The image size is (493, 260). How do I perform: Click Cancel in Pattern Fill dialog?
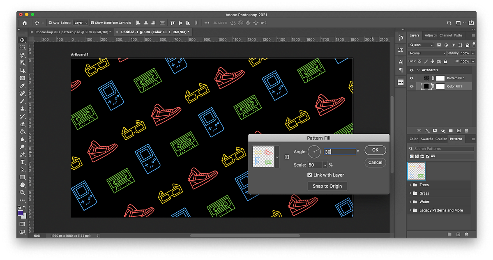click(375, 162)
